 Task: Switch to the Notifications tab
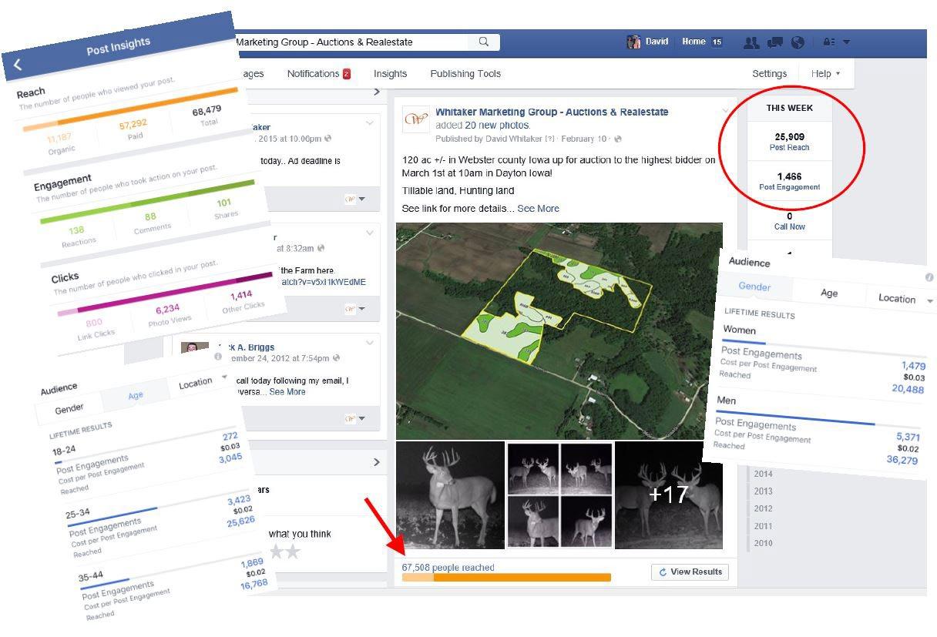[x=319, y=74]
